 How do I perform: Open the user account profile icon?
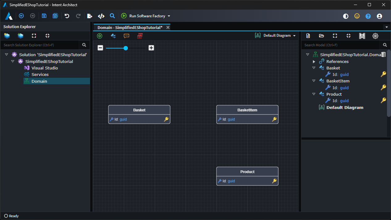pos(380,16)
